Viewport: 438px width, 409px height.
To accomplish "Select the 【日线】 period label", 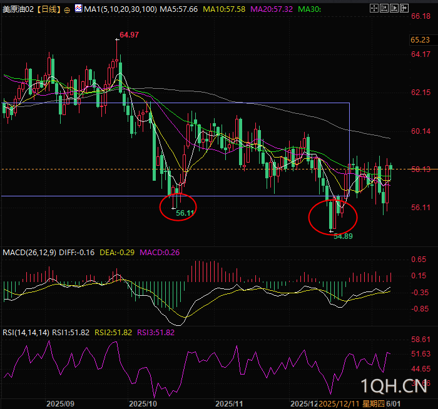I will point(49,9).
